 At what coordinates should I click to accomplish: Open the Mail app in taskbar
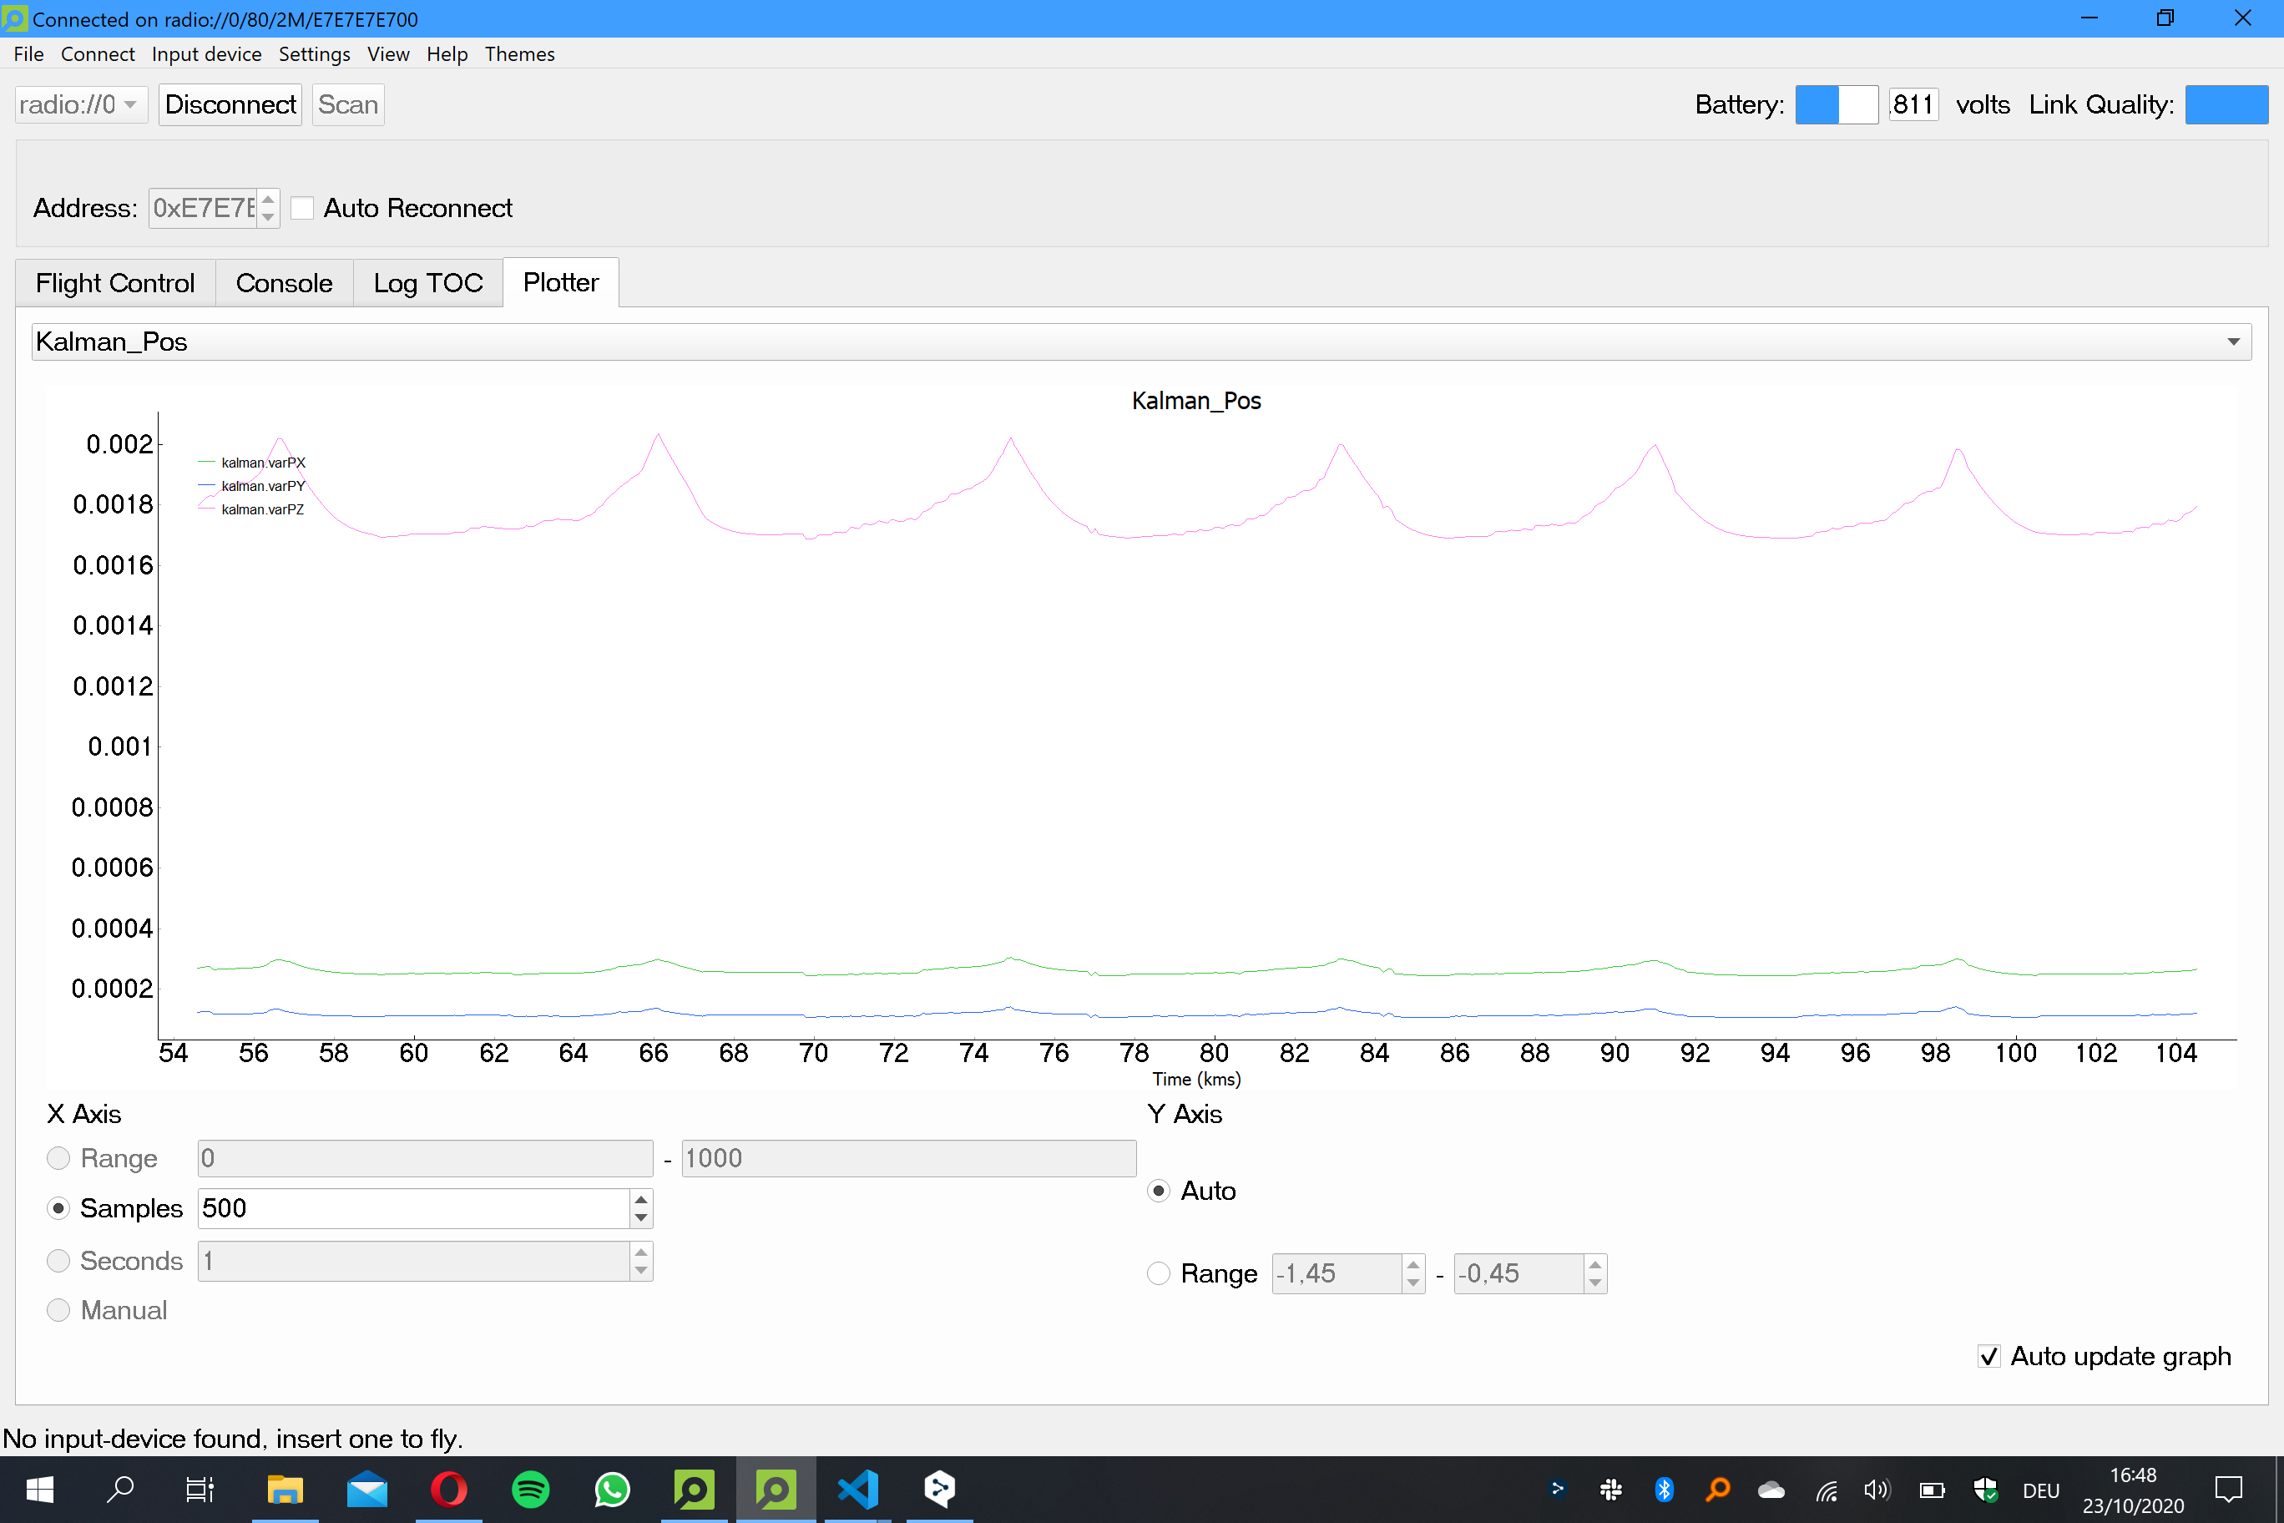tap(367, 1489)
